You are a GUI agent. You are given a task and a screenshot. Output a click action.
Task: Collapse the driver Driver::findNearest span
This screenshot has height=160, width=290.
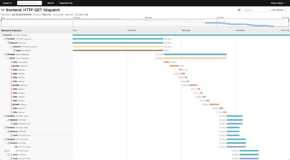(7, 58)
